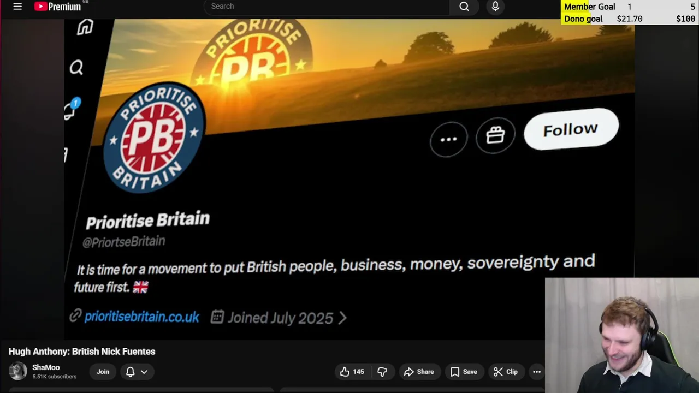Join the ShaMoo channel membership

[x=103, y=372]
